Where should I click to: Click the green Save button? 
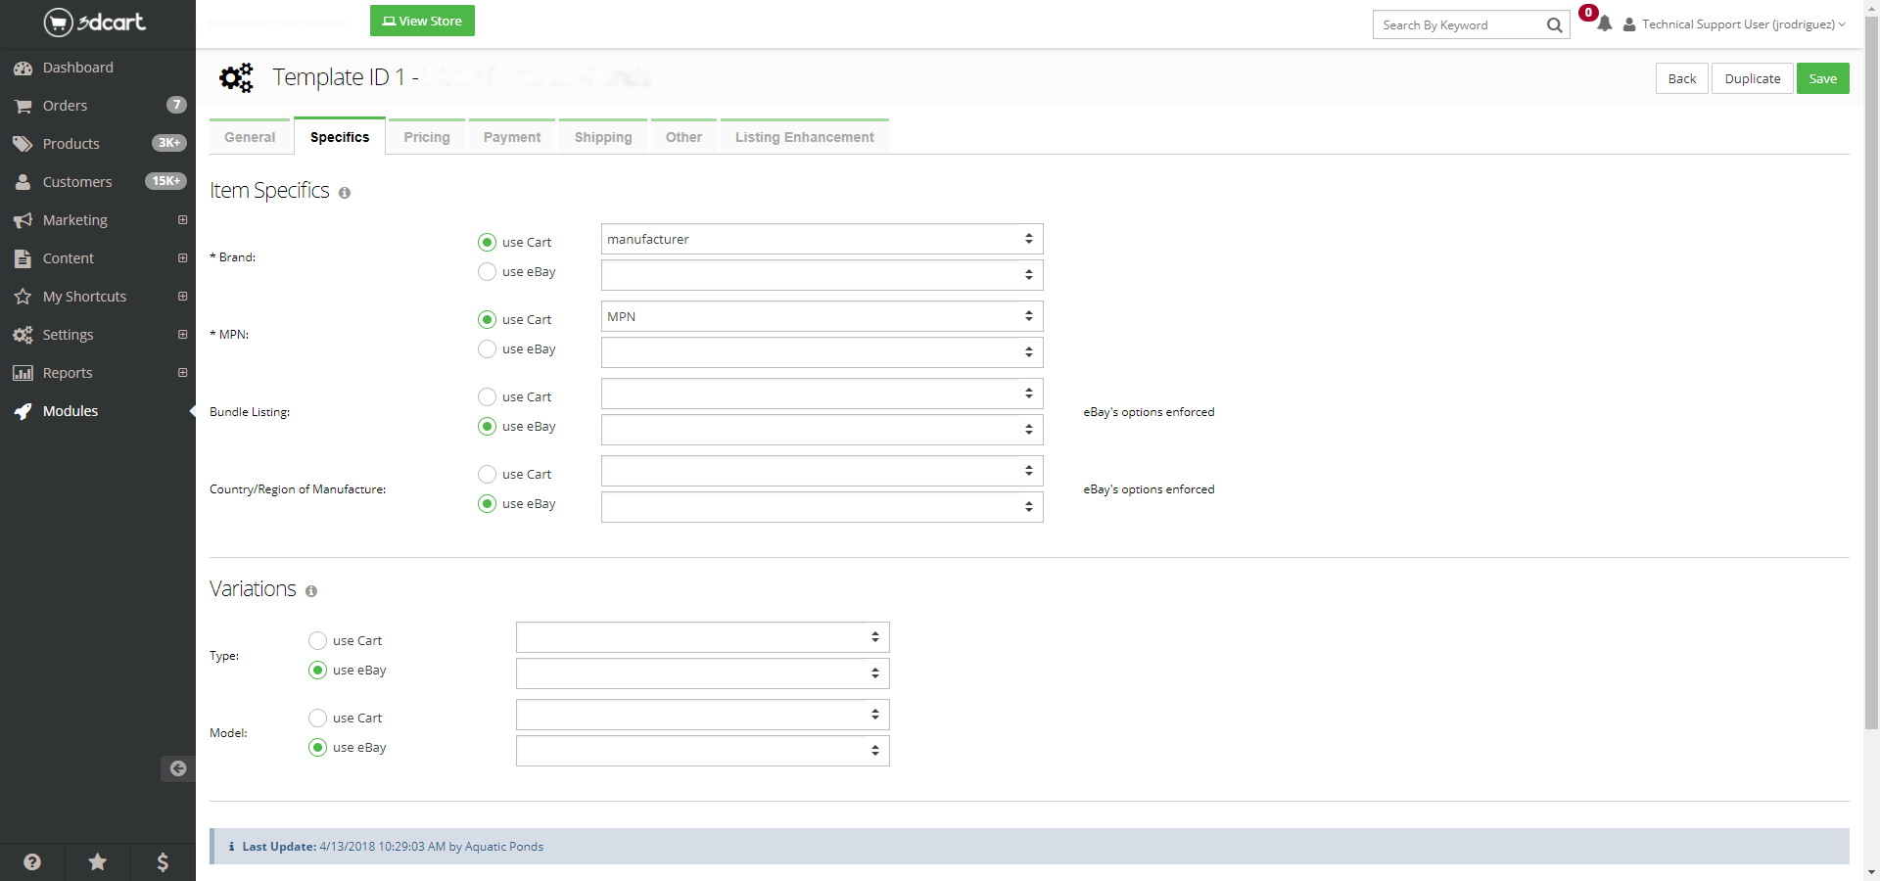tap(1822, 78)
